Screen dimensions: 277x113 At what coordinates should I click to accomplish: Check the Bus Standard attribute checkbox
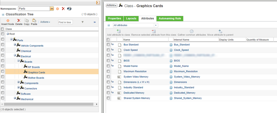click(108, 45)
